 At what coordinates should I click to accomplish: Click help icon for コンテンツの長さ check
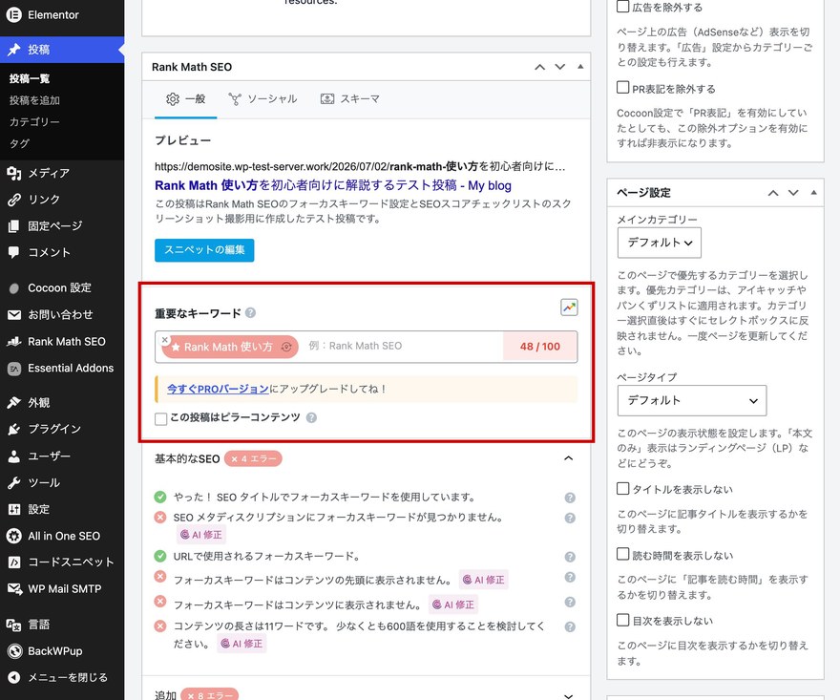point(570,627)
